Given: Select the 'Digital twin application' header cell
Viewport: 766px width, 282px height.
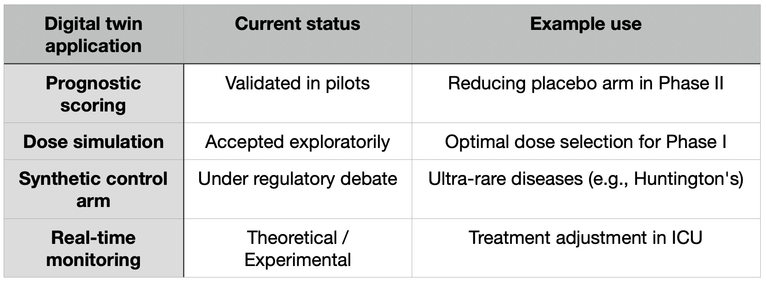Looking at the screenshot, I should 94,34.
